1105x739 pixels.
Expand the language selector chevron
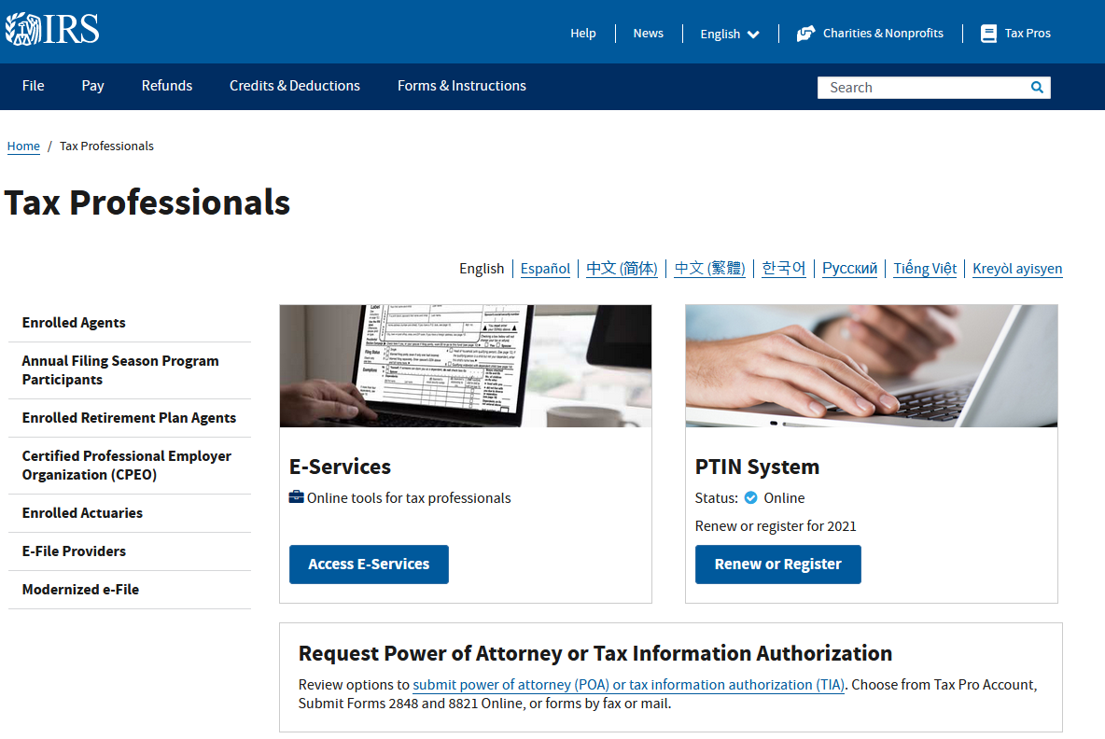coord(752,34)
